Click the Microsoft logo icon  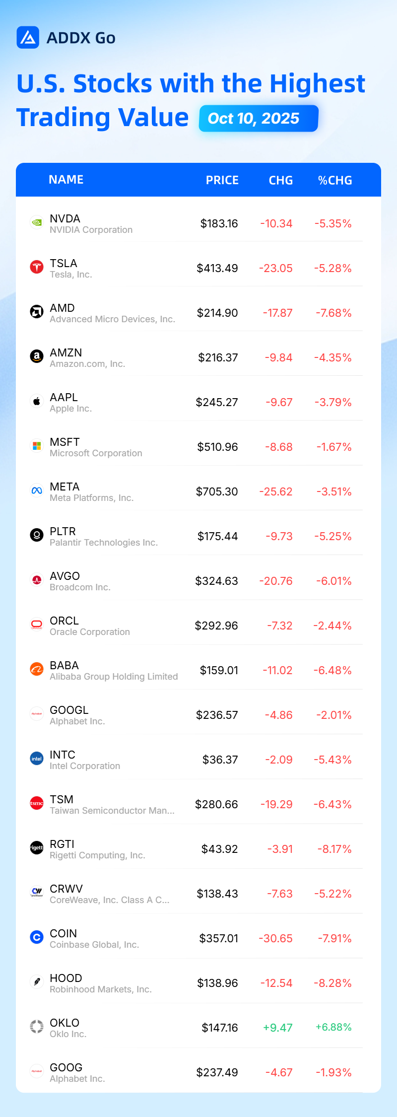[37, 446]
